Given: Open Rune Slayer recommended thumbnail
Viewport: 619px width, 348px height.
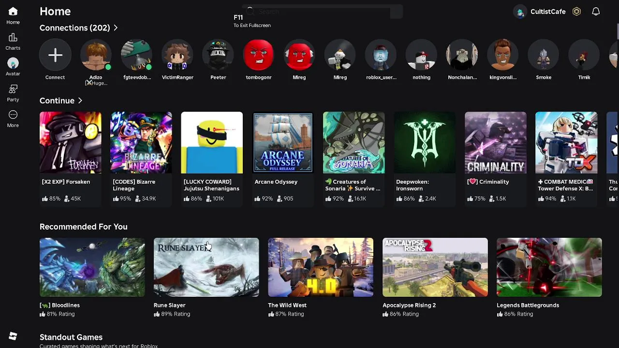Looking at the screenshot, I should tap(206, 267).
